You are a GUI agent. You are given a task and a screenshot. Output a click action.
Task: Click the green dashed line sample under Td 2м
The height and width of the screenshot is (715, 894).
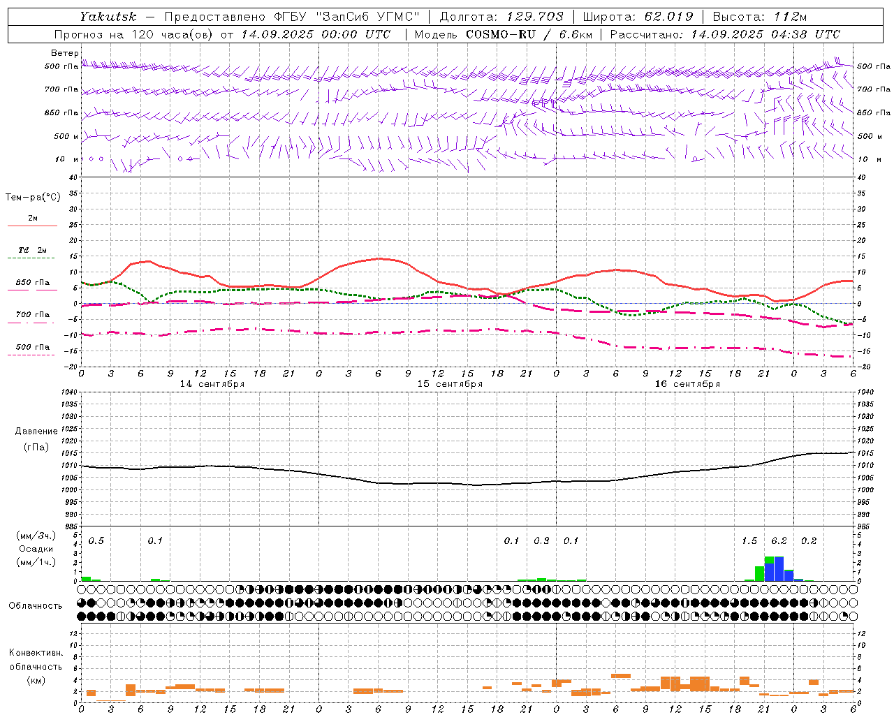tap(31, 258)
